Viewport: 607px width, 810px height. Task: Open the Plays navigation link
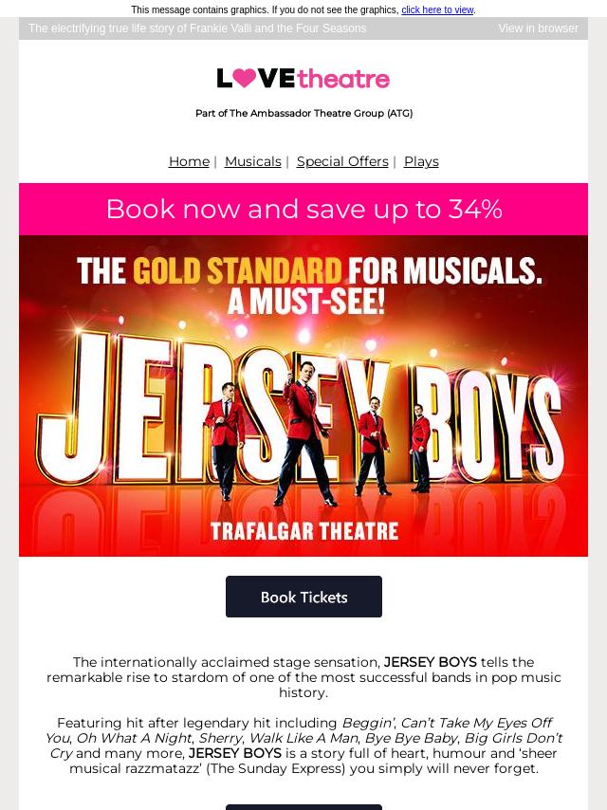click(421, 161)
